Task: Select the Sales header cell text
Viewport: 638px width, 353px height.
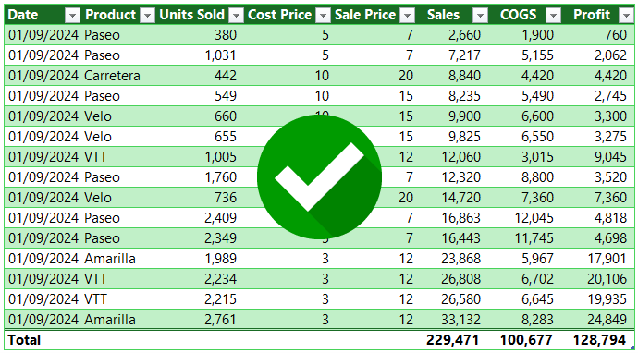Action: [x=443, y=15]
